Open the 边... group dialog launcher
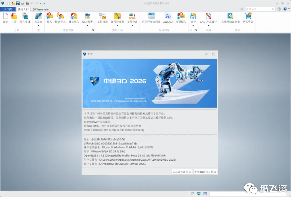Image resolution: width=291 pixels, height=197 pixels. 196,30
